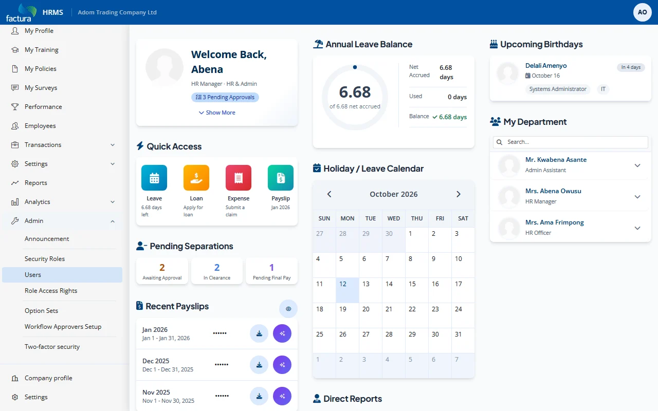
Task: Open the Expense quick access icon
Action: point(239,178)
